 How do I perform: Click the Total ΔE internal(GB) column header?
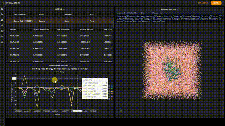(x=41, y=29)
